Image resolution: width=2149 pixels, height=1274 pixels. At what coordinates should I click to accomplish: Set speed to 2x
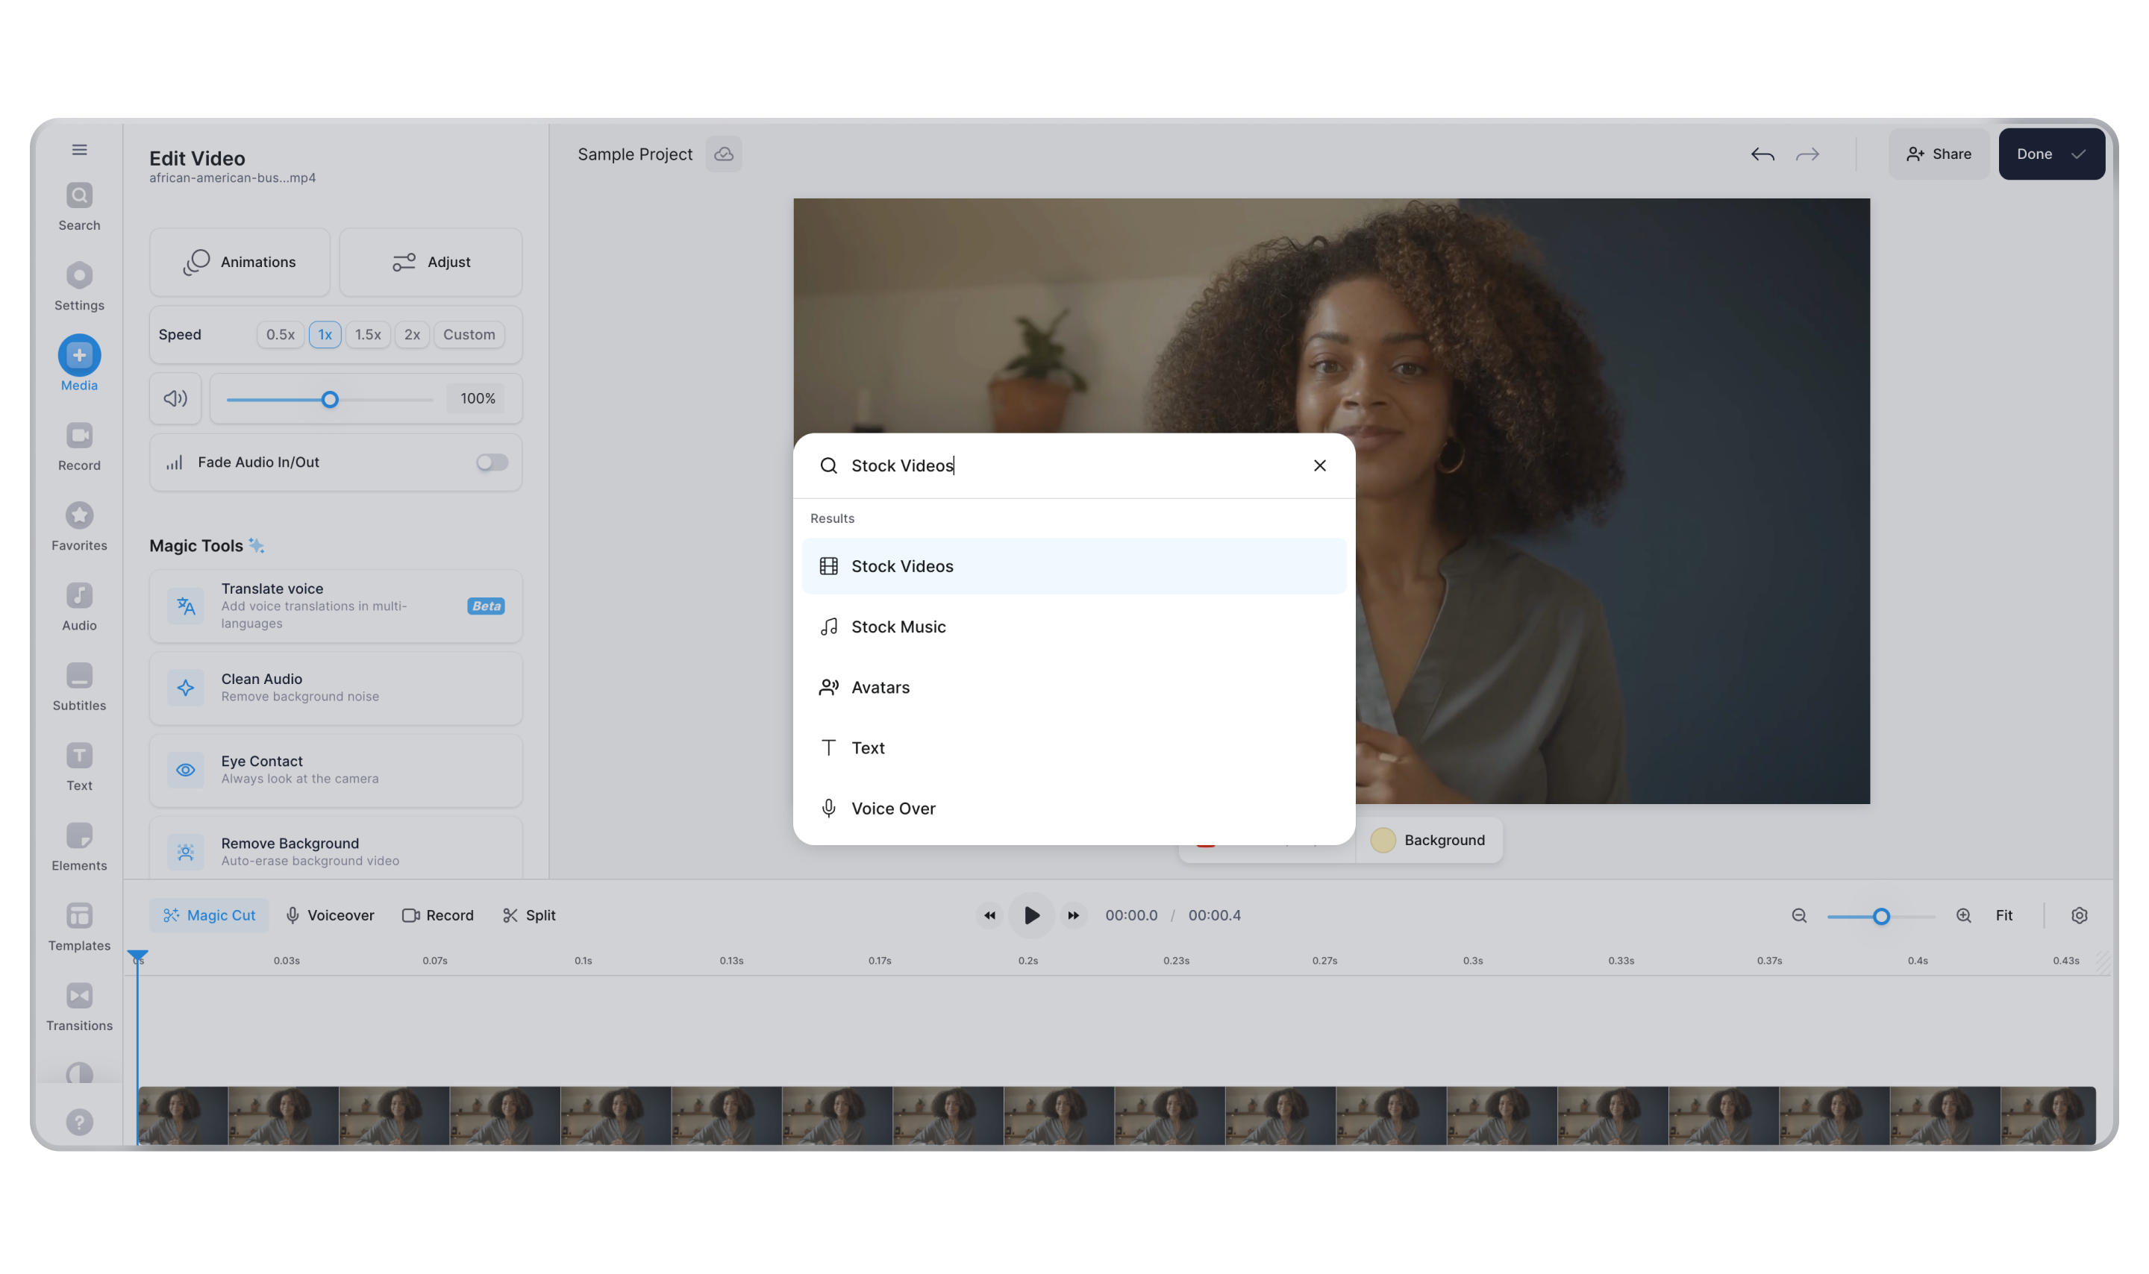(412, 335)
